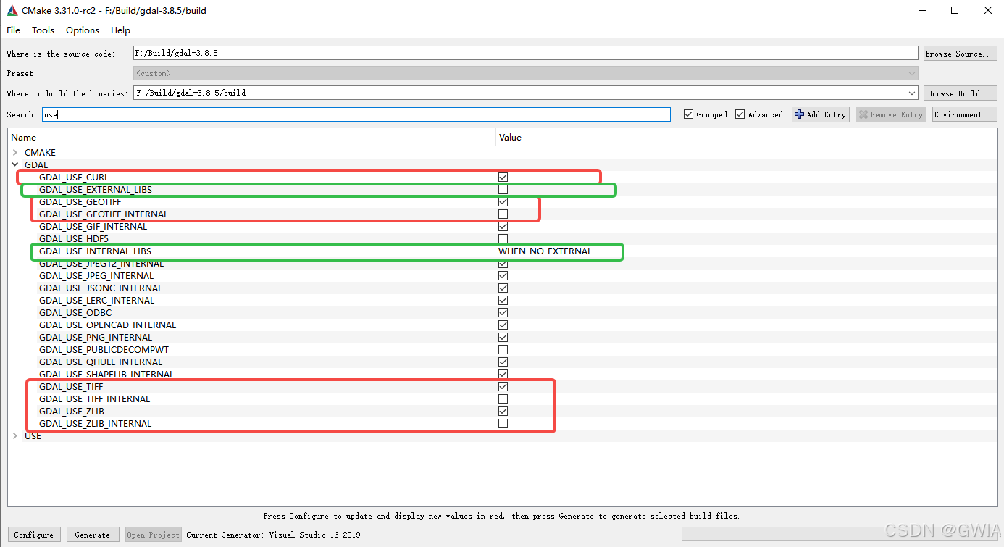Select the GDAL_USE_INTERNAL_LIBS row name
The width and height of the screenshot is (1004, 547).
coord(95,251)
